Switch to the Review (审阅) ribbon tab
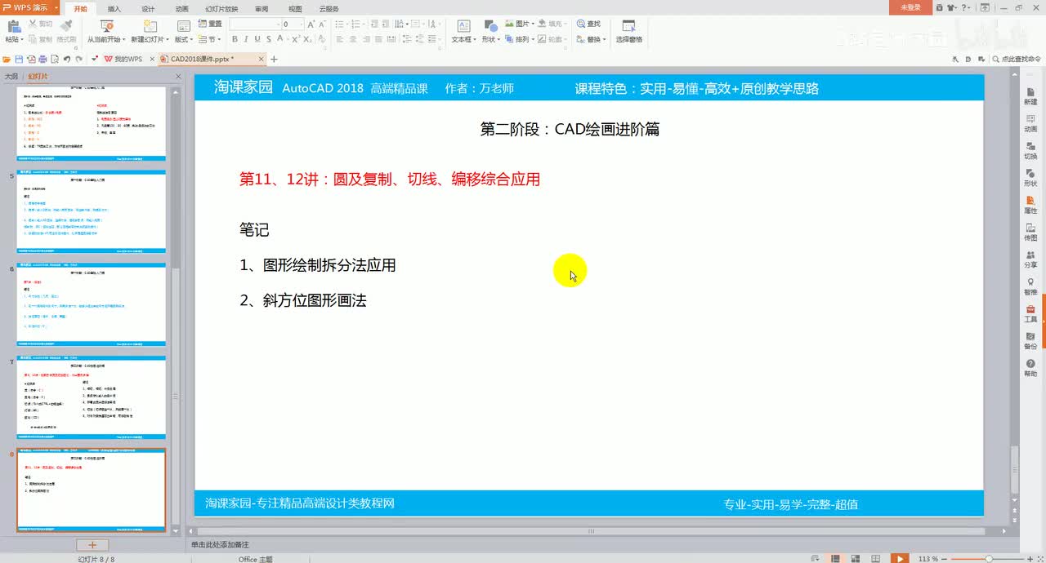The height and width of the screenshot is (563, 1046). [x=261, y=8]
